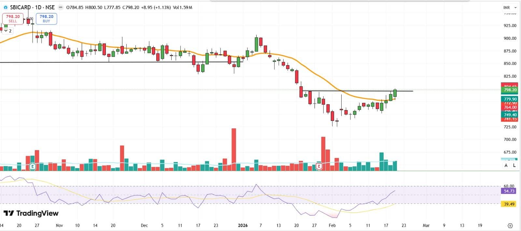This screenshot has width=521, height=231.
Task: Open symbol search via SBICARD title
Action: [21, 7]
